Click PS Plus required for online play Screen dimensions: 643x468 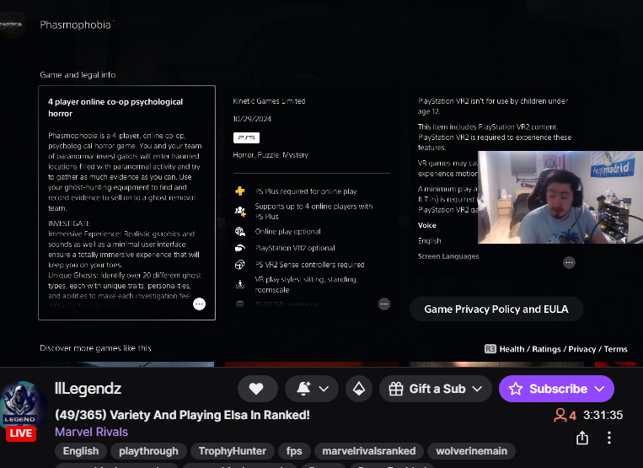(306, 191)
